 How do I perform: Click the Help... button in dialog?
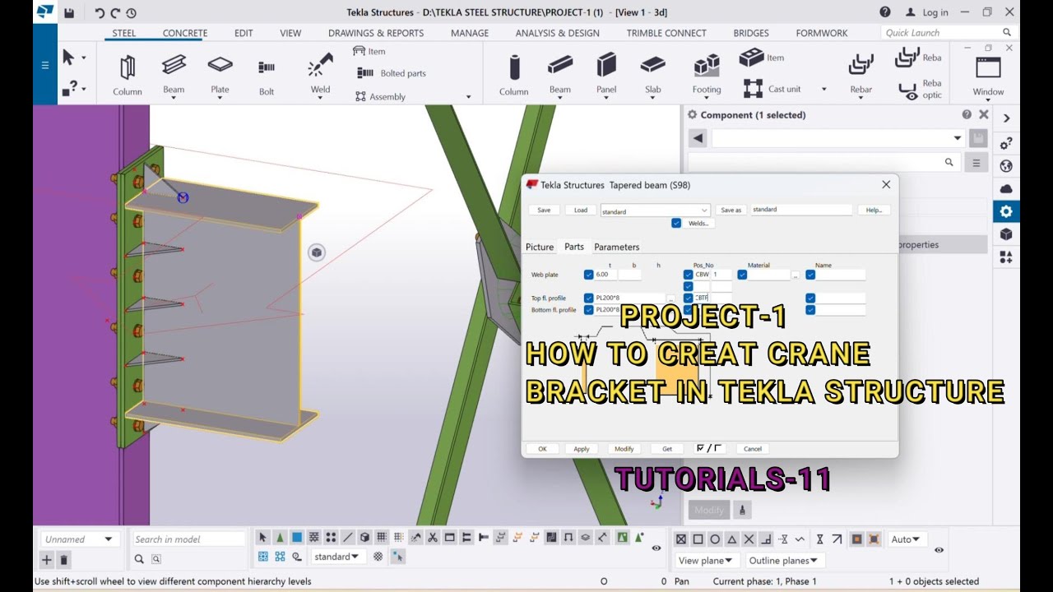tap(874, 210)
